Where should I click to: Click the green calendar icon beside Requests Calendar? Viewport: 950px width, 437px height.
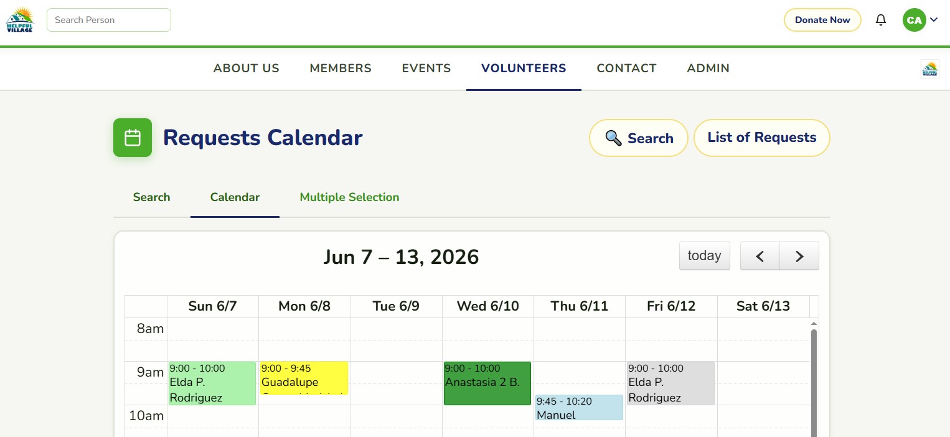coord(133,138)
